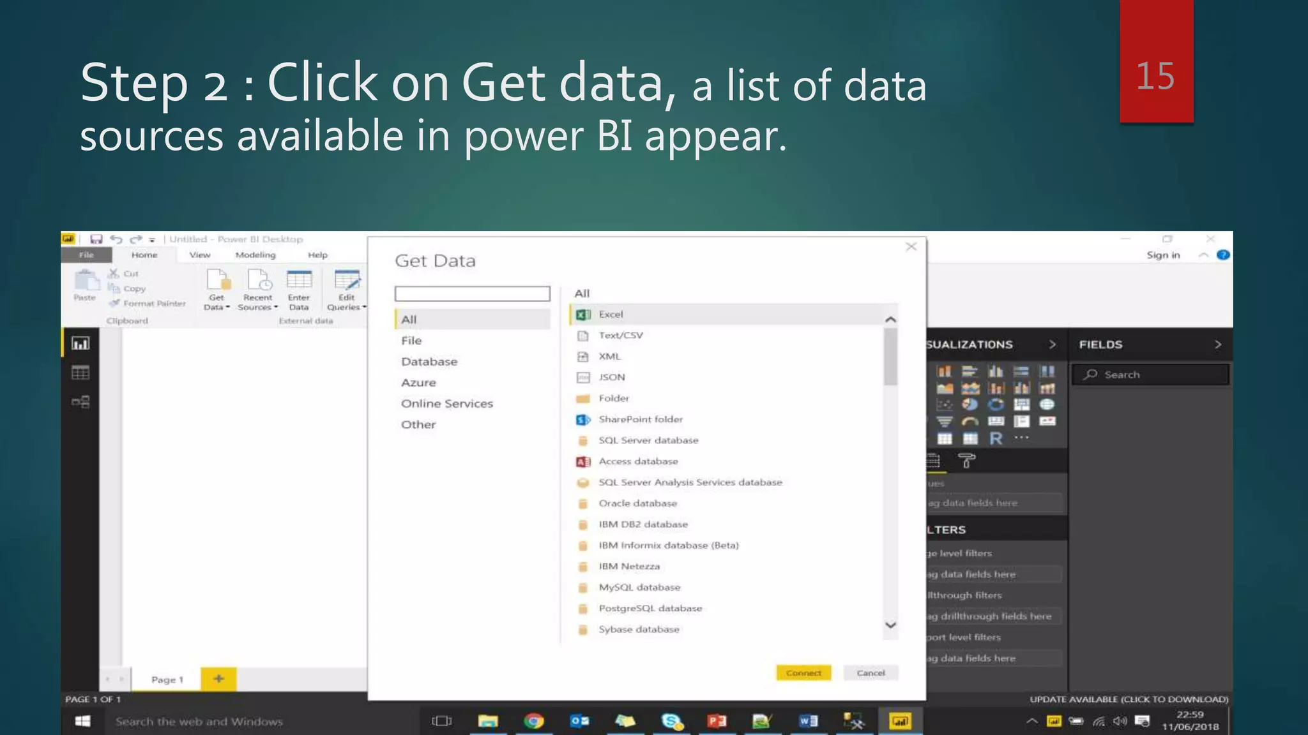Click the Cut command icon
Image resolution: width=1308 pixels, height=735 pixels.
(114, 274)
